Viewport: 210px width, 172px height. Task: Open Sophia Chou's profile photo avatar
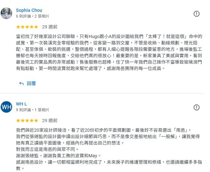(6, 13)
